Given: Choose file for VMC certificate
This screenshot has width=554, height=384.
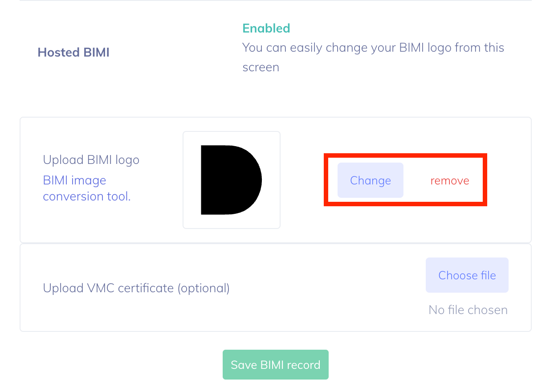Looking at the screenshot, I should coord(467,275).
